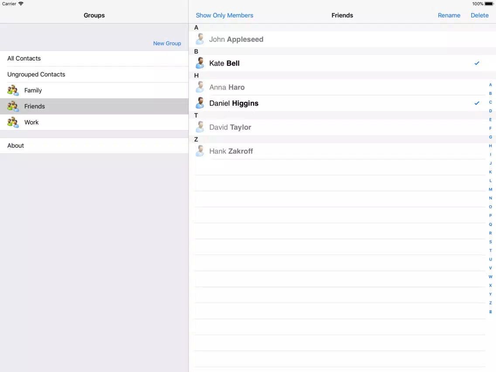
Task: Add Anna Haro to Friends group
Action: coord(342,87)
